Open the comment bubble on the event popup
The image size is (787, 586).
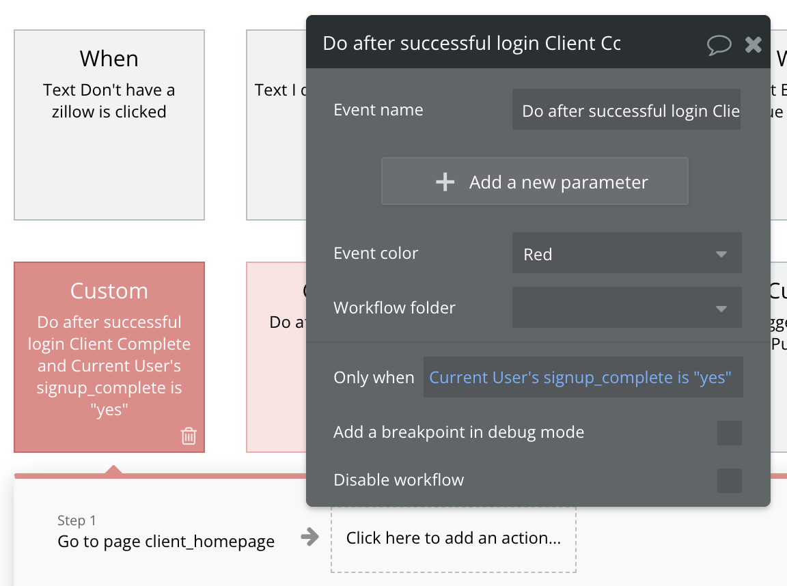pos(719,44)
